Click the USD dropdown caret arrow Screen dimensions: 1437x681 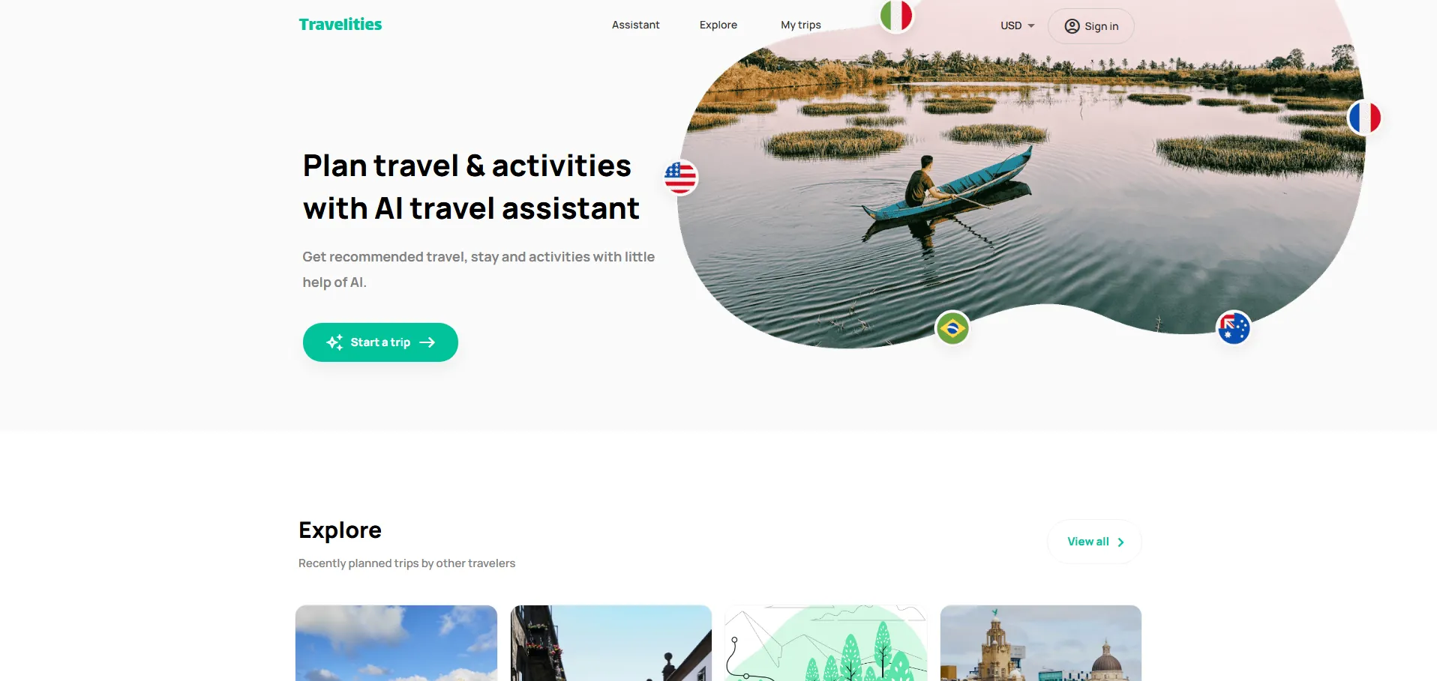(1031, 25)
